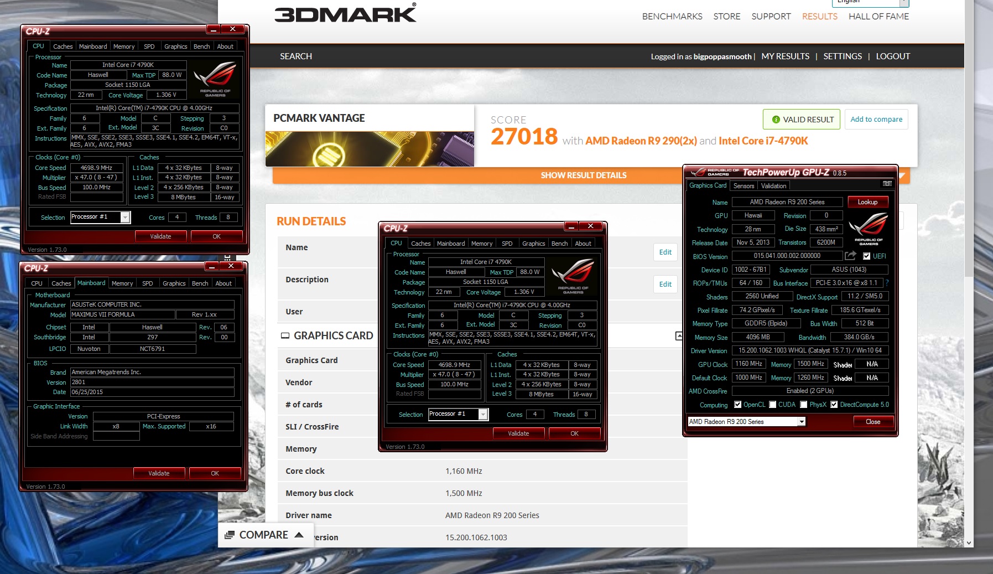This screenshot has height=574, width=993.
Task: Open the BENCHMARKS menu
Action: point(672,17)
